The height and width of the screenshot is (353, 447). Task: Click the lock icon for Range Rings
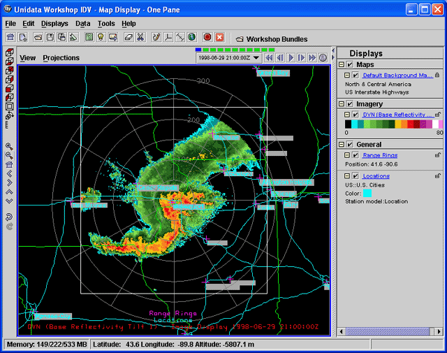(438, 154)
